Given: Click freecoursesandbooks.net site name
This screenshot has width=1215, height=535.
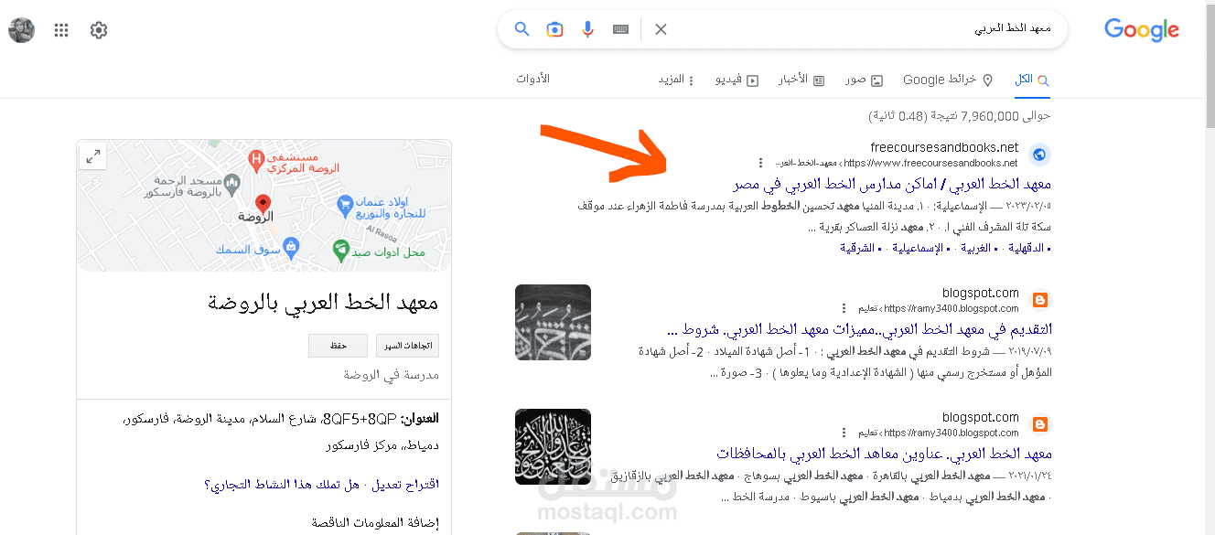Looking at the screenshot, I should point(944,147).
